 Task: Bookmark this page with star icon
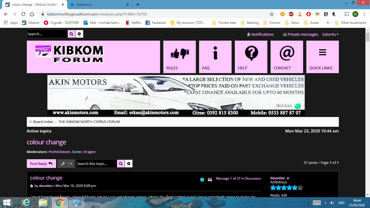[272, 14]
